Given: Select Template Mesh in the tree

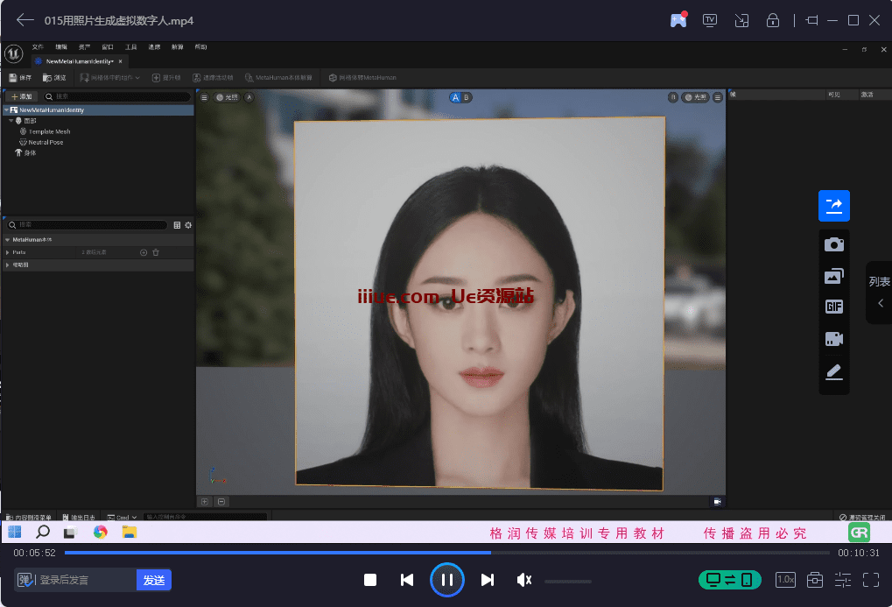Looking at the screenshot, I should point(49,131).
